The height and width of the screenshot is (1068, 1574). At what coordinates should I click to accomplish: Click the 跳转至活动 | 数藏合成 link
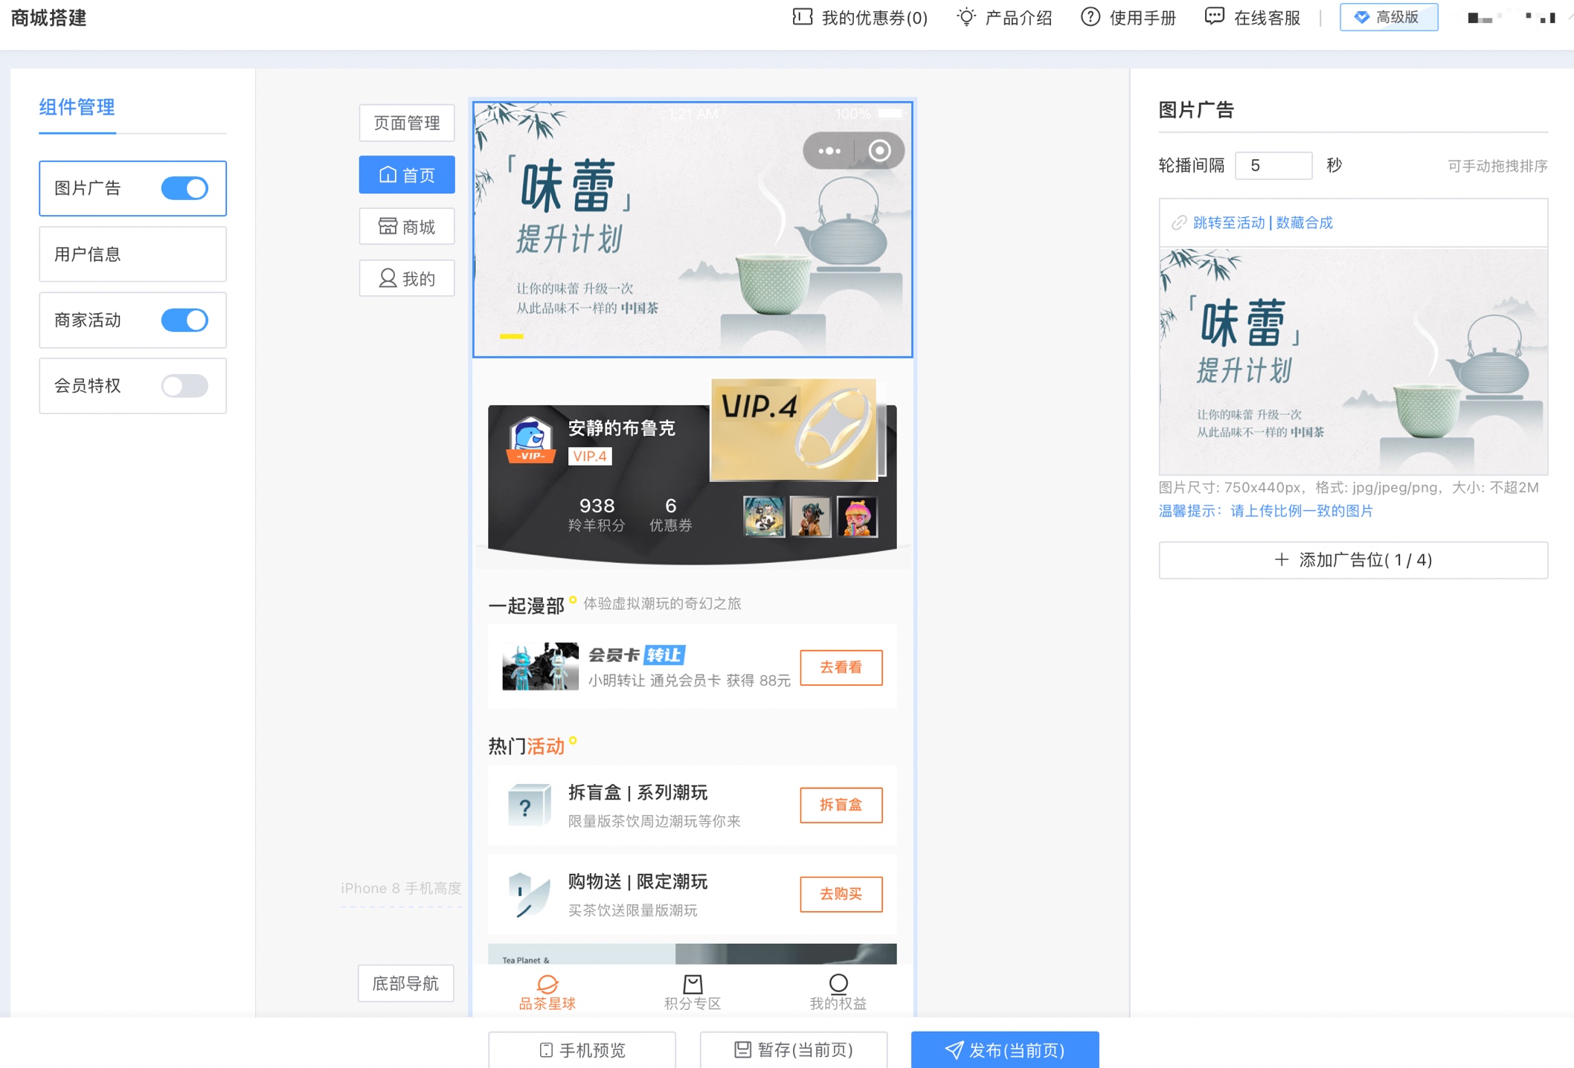coord(1262,222)
